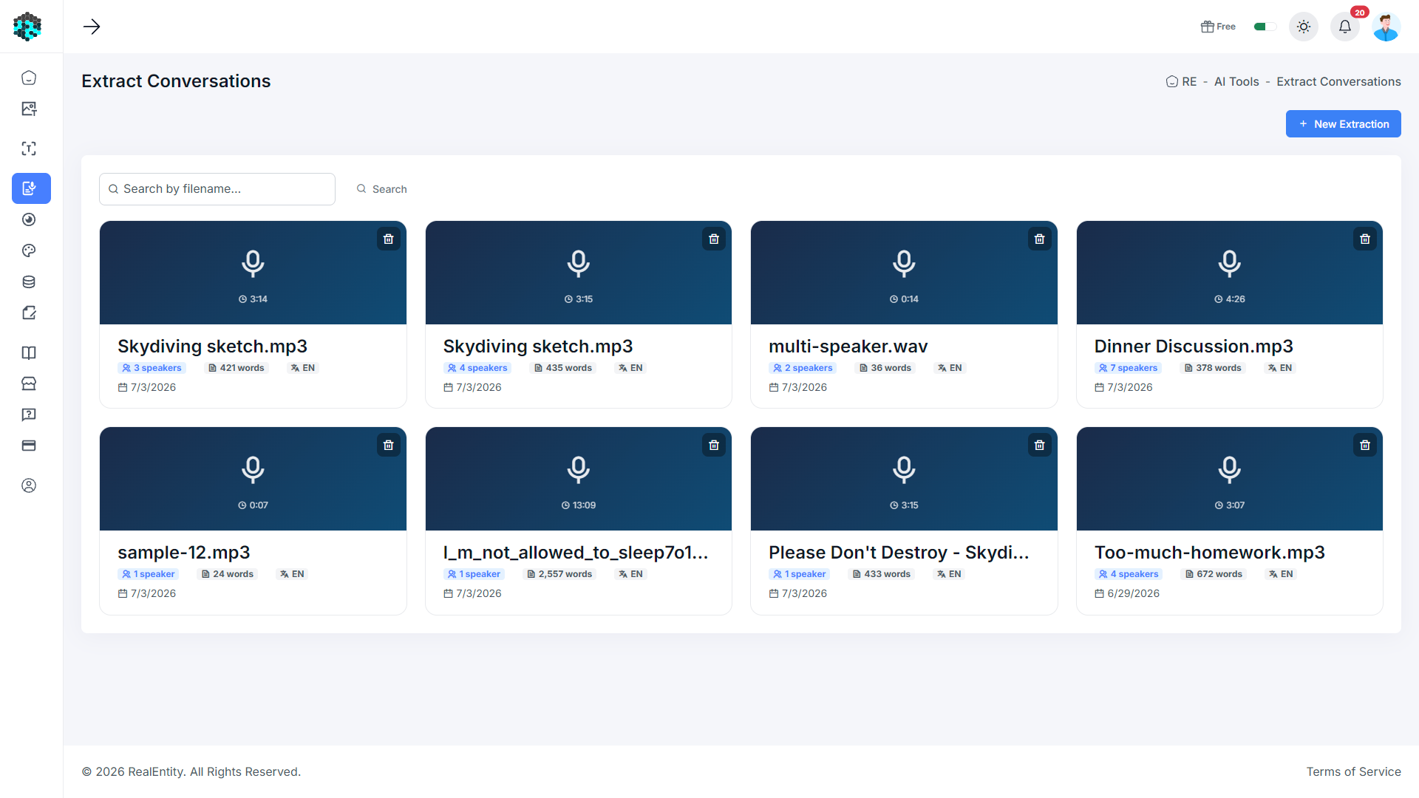Open notifications bell with 20 badge
Viewport: 1419px width, 798px height.
[1345, 27]
